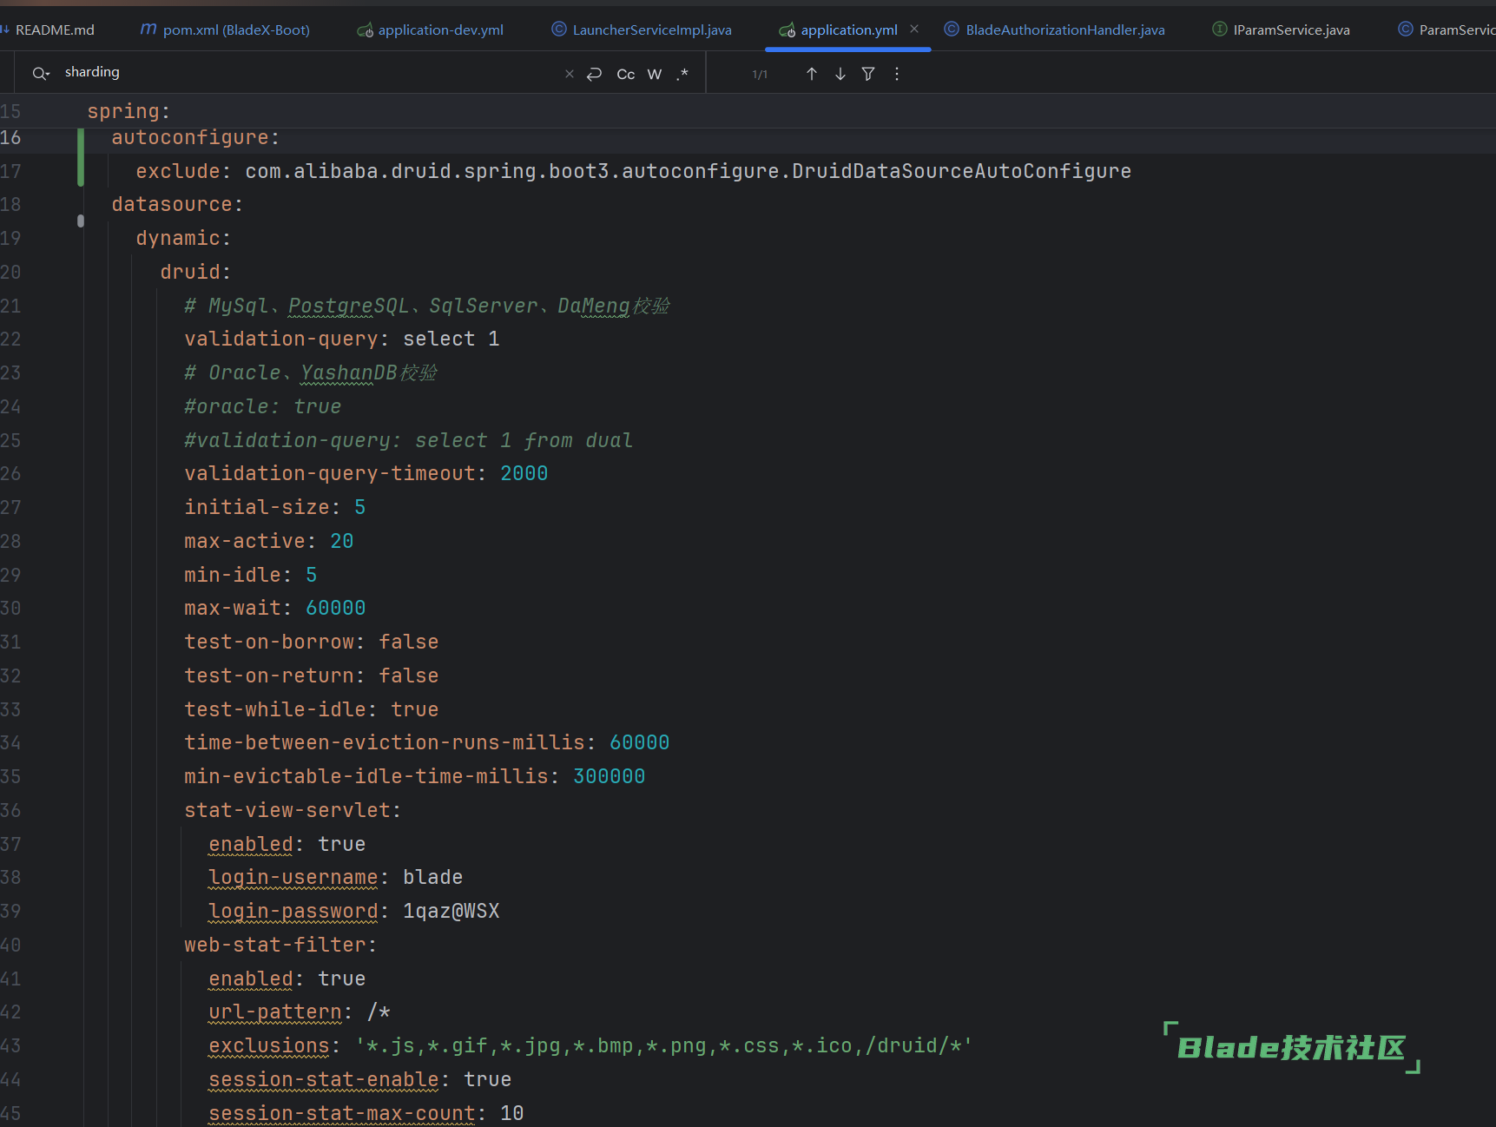Toggle Whole Words (W) search option
1496x1127 pixels.
click(x=655, y=75)
